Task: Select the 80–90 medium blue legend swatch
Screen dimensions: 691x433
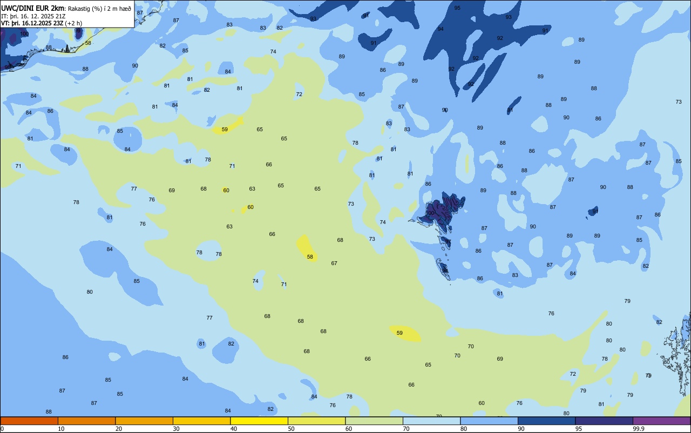Action: pos(489,421)
